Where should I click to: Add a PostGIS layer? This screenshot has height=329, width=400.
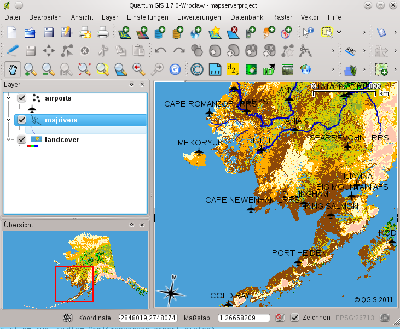point(160,32)
